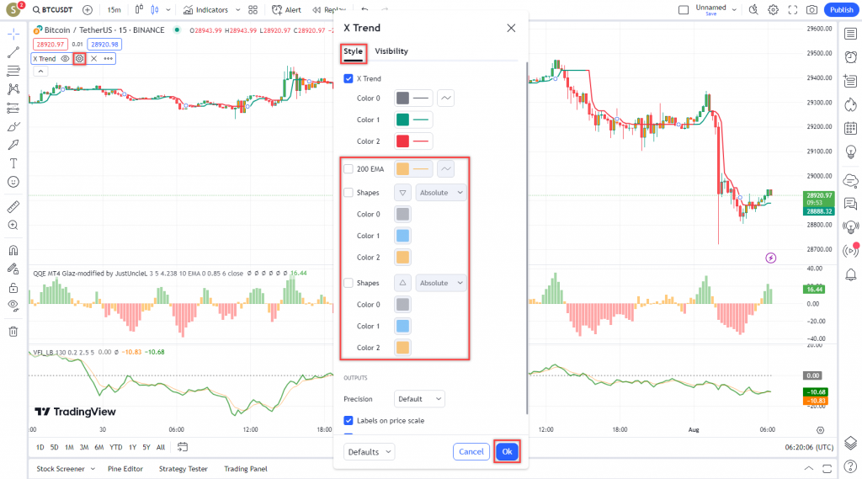862x479 pixels.
Task: Toggle Labels on price scale checkbox
Action: point(349,420)
